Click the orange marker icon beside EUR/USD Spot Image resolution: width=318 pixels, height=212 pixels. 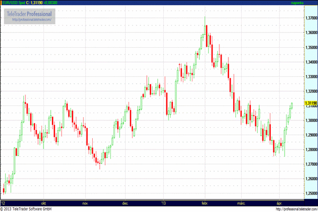(2, 3)
